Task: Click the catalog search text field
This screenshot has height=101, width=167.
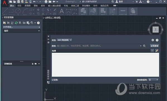Action: 98,46
